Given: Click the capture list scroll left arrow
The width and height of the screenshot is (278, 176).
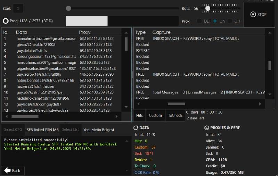Looking at the screenshot, I should pos(138,104).
